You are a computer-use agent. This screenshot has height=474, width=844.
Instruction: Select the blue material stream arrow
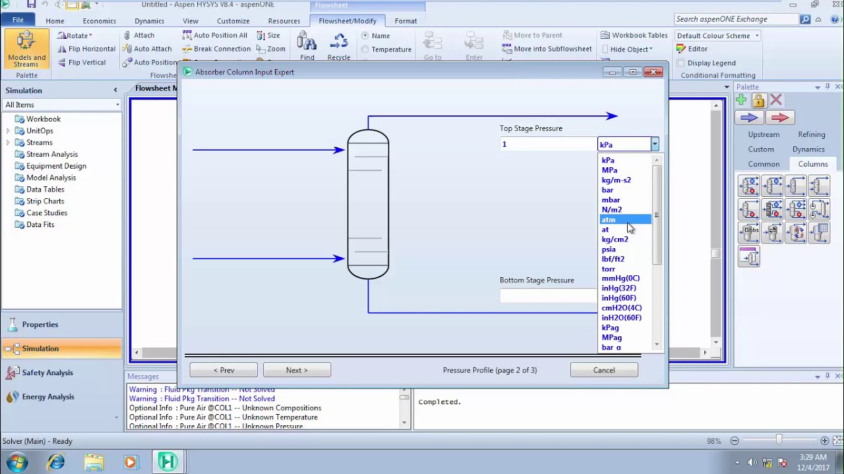coord(748,117)
